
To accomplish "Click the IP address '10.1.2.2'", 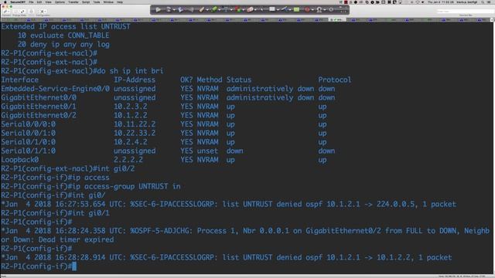I will (x=131, y=115).
